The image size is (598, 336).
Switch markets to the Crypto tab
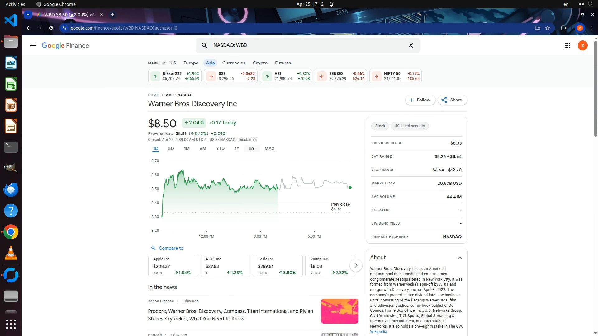point(260,63)
